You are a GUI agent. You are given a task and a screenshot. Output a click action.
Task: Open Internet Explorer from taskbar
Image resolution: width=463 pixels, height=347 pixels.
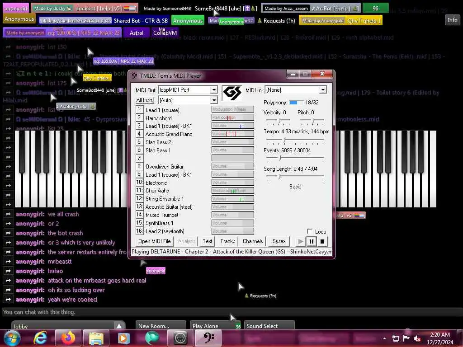tap(40, 338)
